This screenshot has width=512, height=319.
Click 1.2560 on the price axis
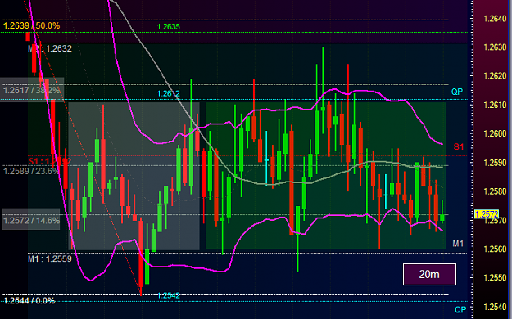tap(495, 249)
